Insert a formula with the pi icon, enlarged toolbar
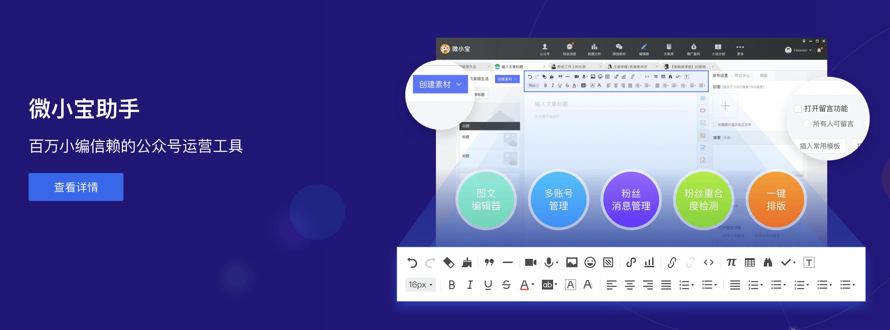890x330 pixels. pyautogui.click(x=731, y=262)
